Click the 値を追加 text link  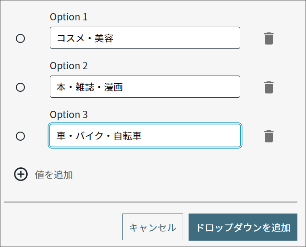pyautogui.click(x=53, y=175)
